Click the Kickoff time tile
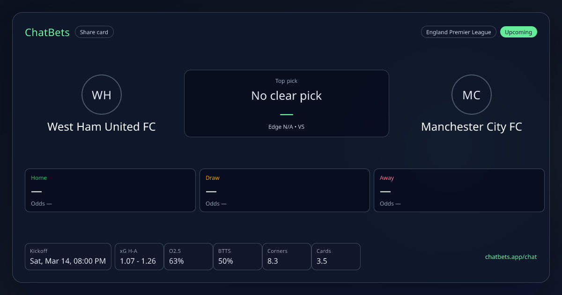The height and width of the screenshot is (295, 562). click(x=68, y=257)
